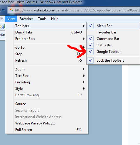
Task: Open the Tools menu
Action: tap(42, 19)
